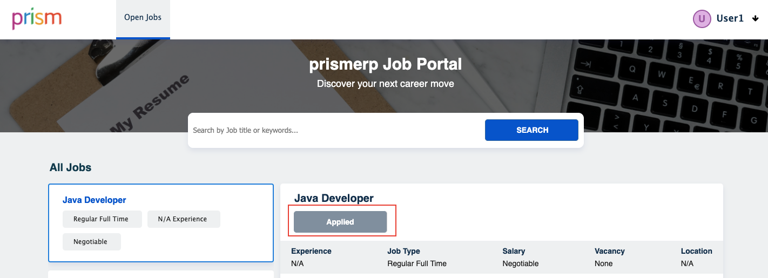Click the prismerp Job Portal banner title

point(385,65)
